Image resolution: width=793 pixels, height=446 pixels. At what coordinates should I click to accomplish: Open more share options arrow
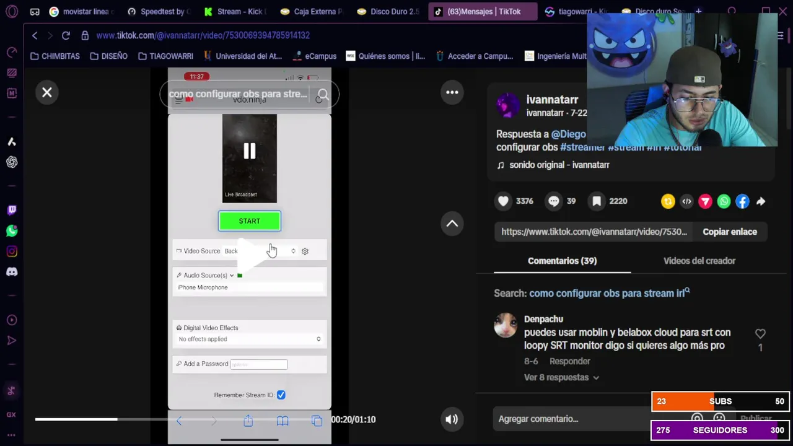pos(761,201)
